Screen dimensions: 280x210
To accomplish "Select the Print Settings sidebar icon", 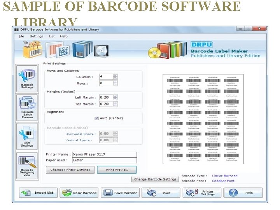I will 27,136.
